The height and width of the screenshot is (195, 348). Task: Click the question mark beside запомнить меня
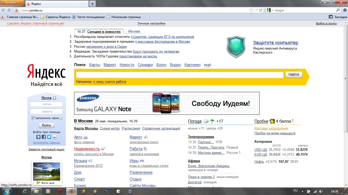coord(61,118)
